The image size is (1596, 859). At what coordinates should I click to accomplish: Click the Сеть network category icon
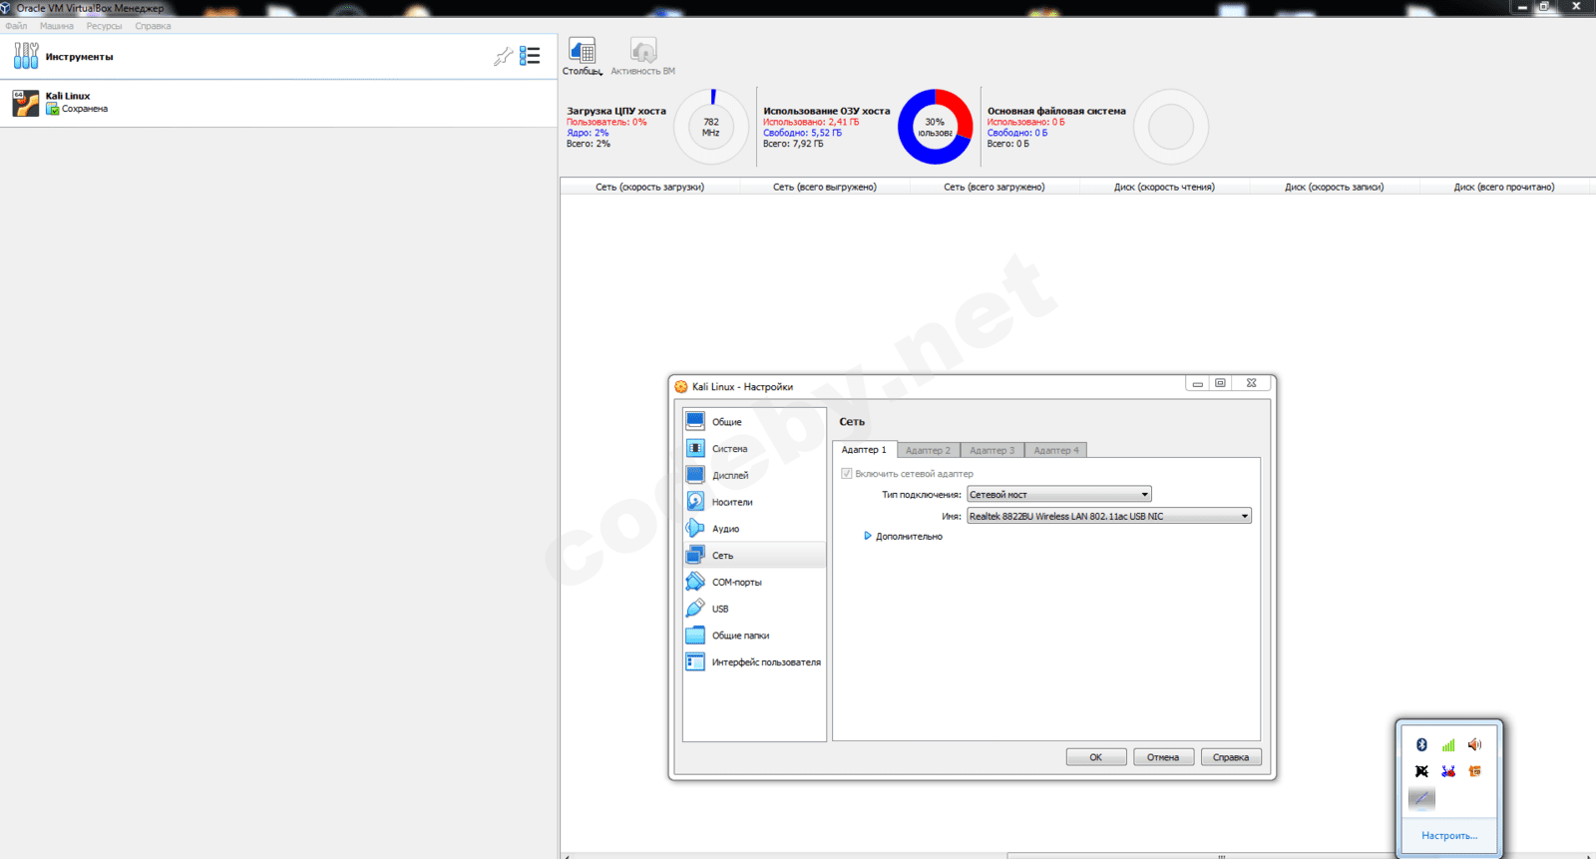point(695,555)
